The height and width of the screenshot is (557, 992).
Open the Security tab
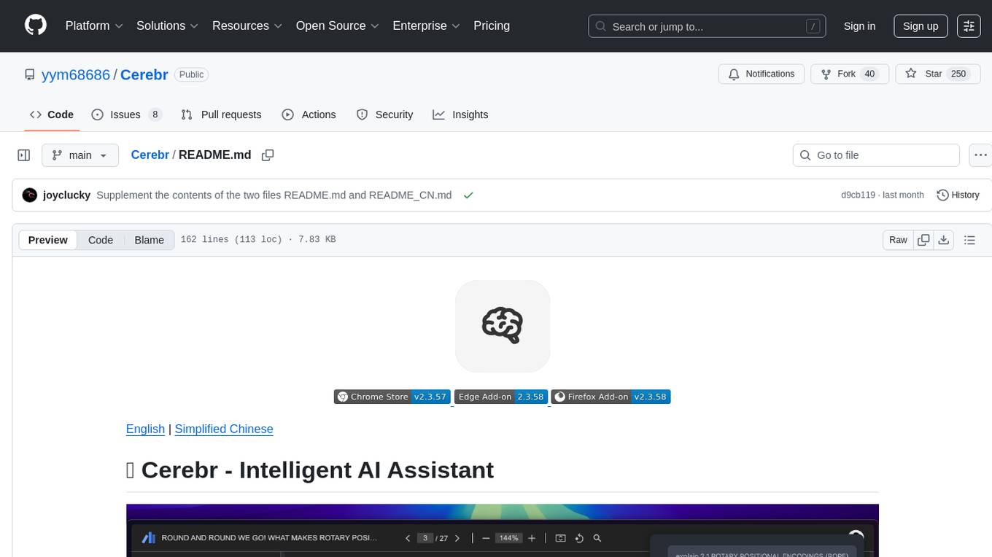tap(384, 114)
